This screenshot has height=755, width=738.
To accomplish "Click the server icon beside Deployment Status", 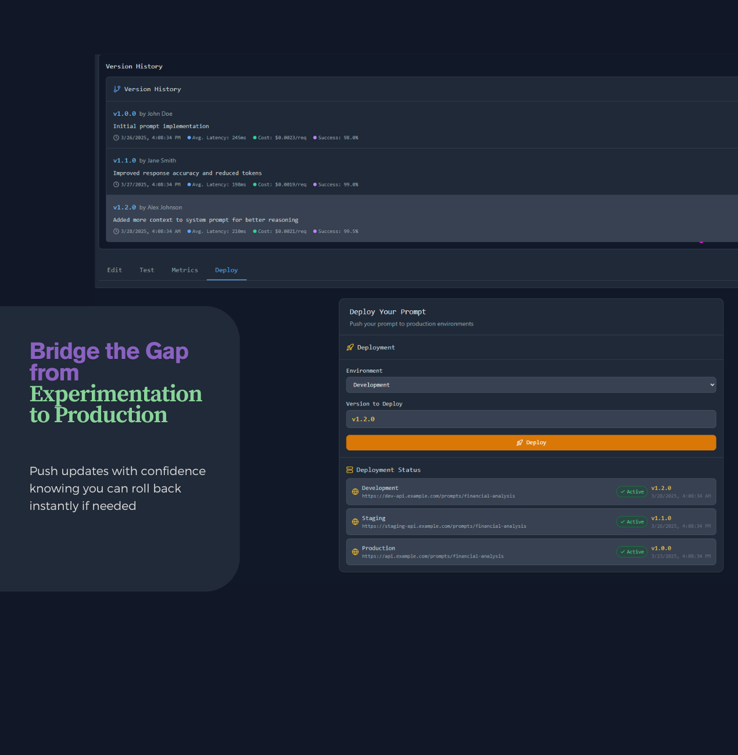I will click(x=350, y=470).
